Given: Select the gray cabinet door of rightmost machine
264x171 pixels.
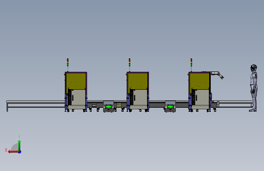Looking at the screenshot, I should pyautogui.click(x=202, y=97).
